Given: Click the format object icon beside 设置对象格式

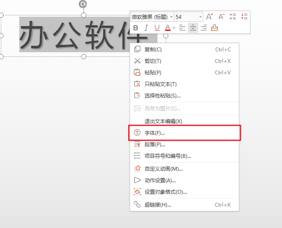Looking at the screenshot, I should 137,192.
